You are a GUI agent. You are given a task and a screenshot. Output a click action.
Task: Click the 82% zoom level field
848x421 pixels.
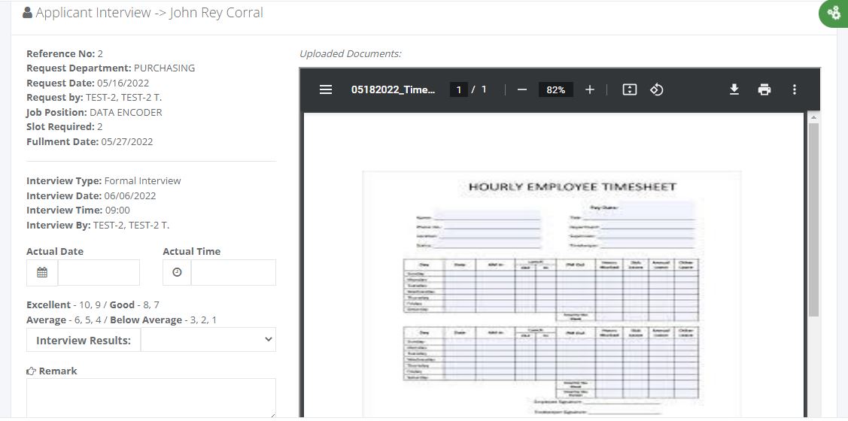(555, 89)
